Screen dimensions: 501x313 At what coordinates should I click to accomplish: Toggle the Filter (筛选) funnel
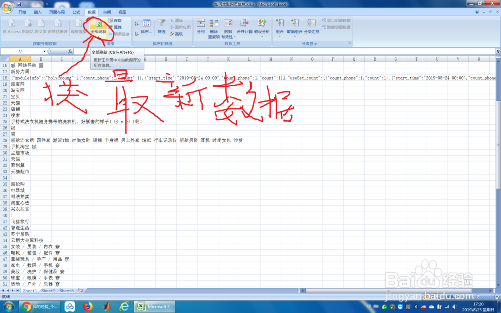[162, 26]
